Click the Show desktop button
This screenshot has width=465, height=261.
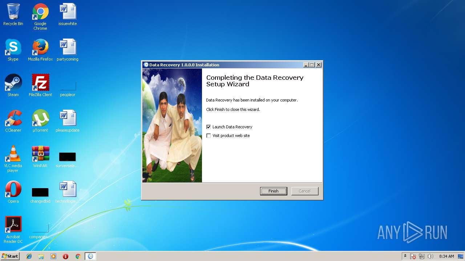tap(461, 256)
